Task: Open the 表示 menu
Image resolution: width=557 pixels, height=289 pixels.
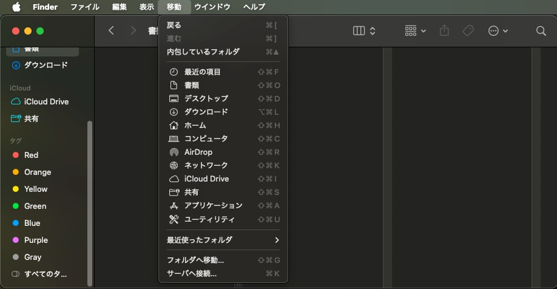Action: [x=147, y=7]
